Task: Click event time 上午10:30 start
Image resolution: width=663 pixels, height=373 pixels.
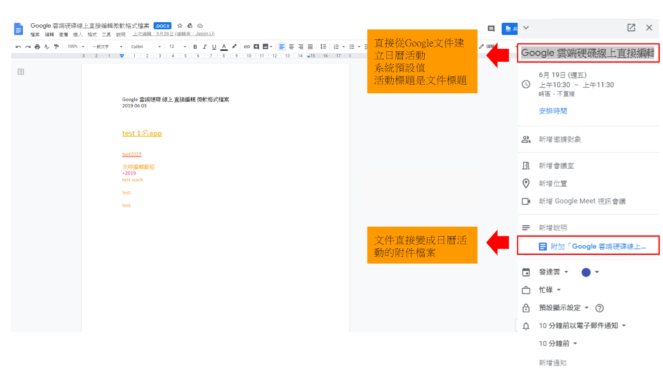Action: click(554, 85)
